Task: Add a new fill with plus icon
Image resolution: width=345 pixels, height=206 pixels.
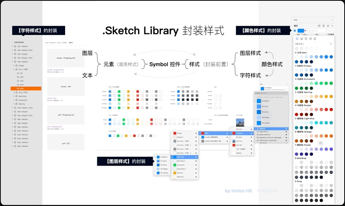Action: 332,26
